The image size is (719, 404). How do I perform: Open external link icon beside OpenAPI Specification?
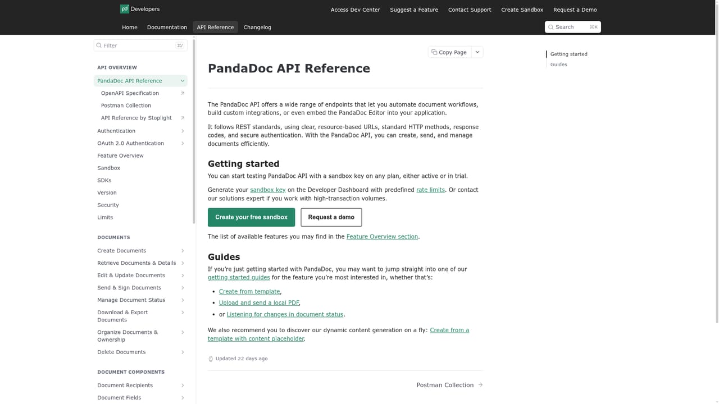click(183, 93)
